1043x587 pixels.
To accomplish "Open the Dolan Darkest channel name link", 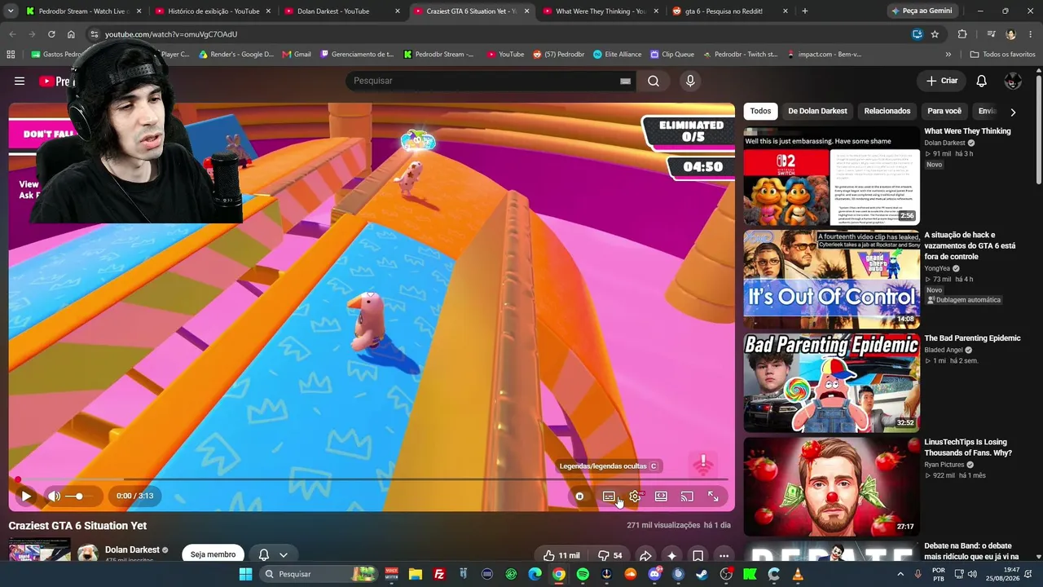I will pos(132,549).
